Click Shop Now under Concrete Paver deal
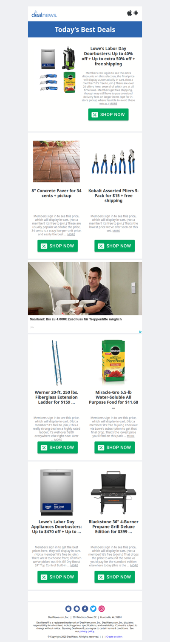This screenshot has height=642, width=170. pos(57,246)
